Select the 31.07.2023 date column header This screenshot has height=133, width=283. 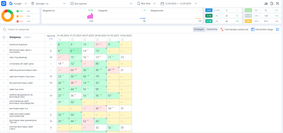tap(75, 36)
